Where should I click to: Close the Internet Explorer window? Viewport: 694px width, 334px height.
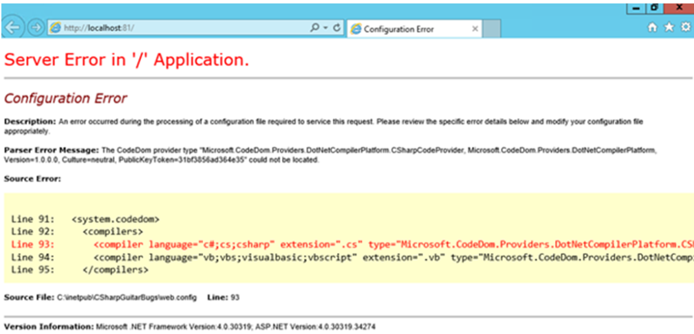click(679, 7)
